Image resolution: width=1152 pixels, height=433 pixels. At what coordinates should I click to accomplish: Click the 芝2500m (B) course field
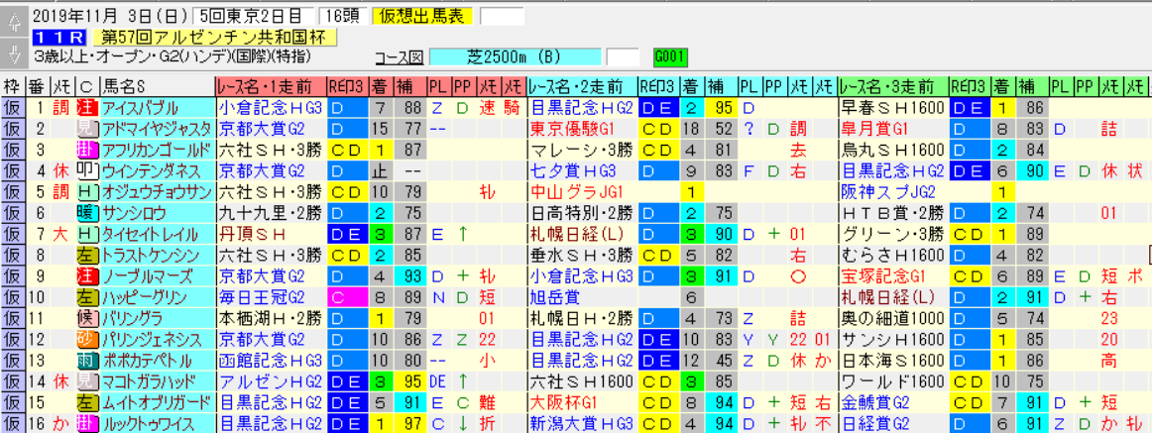pos(515,57)
